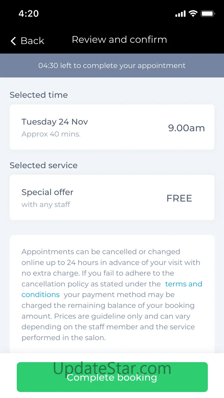Tap the FREE price label
The width and height of the screenshot is (224, 398).
(x=179, y=198)
